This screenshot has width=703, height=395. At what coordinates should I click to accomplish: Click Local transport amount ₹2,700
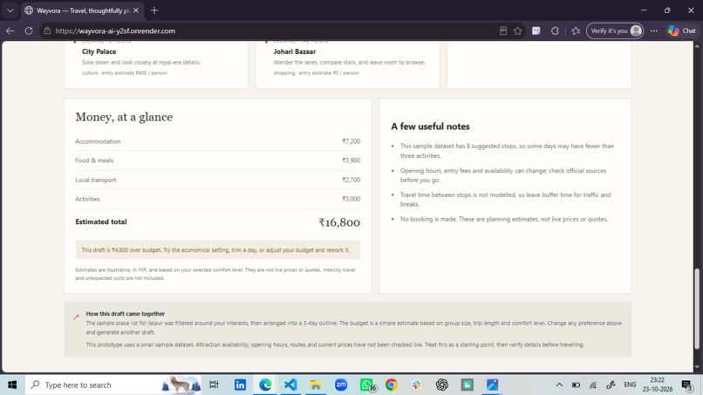coord(351,180)
